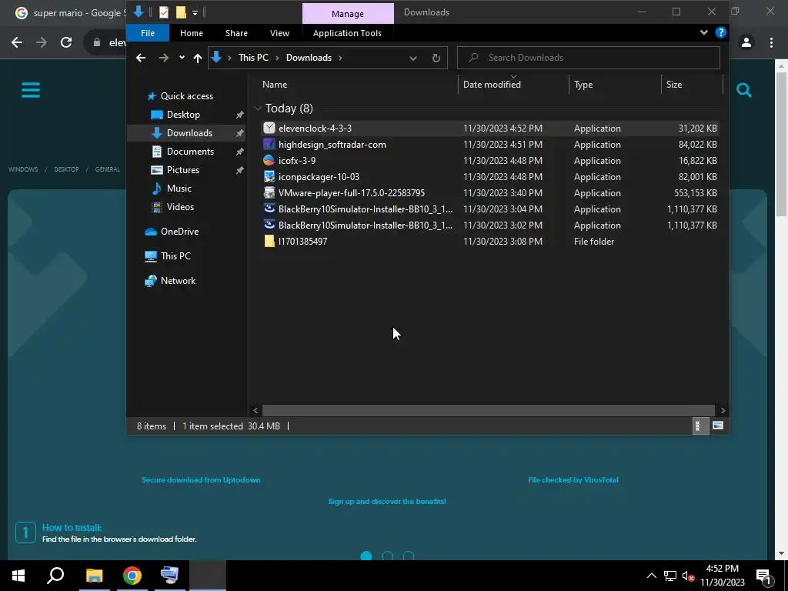The height and width of the screenshot is (591, 788).
Task: Switch to details view icon in status bar
Action: (699, 426)
